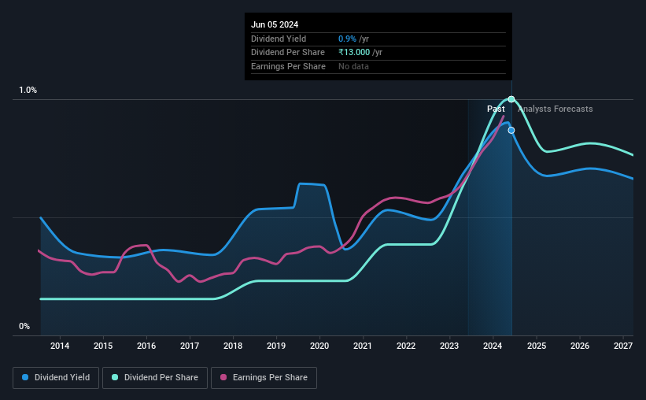This screenshot has width=646, height=400.
Task: Click the 2019 x-axis label
Action: coord(276,346)
